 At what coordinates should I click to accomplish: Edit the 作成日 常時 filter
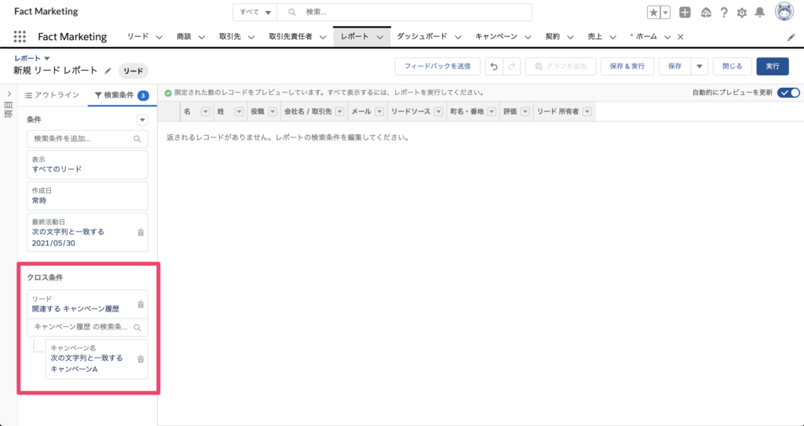coord(87,196)
